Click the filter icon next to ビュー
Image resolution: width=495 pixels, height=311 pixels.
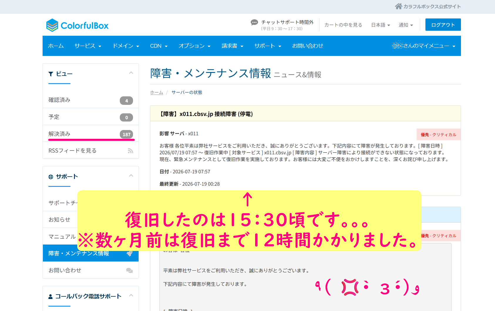click(51, 74)
